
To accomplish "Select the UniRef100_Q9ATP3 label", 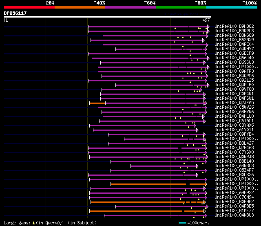I will (234, 71).
